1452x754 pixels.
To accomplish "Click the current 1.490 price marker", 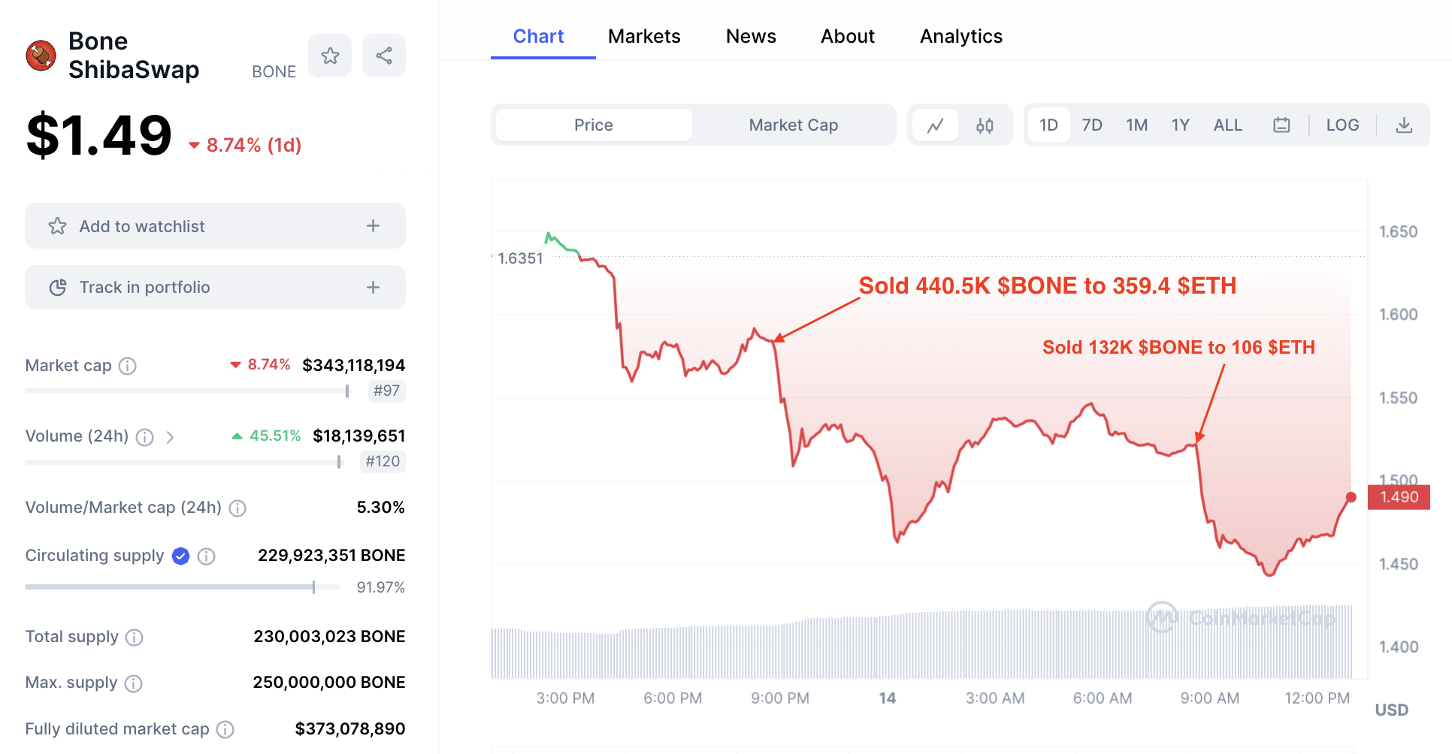I will coord(1398,497).
